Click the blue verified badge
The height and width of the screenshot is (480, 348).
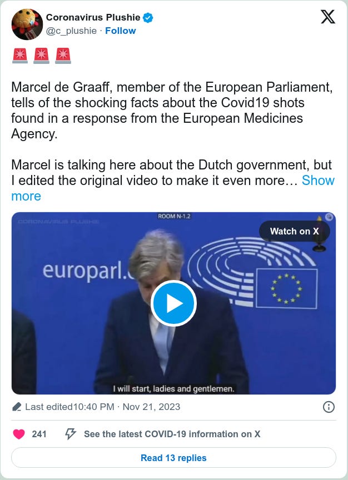pos(148,18)
